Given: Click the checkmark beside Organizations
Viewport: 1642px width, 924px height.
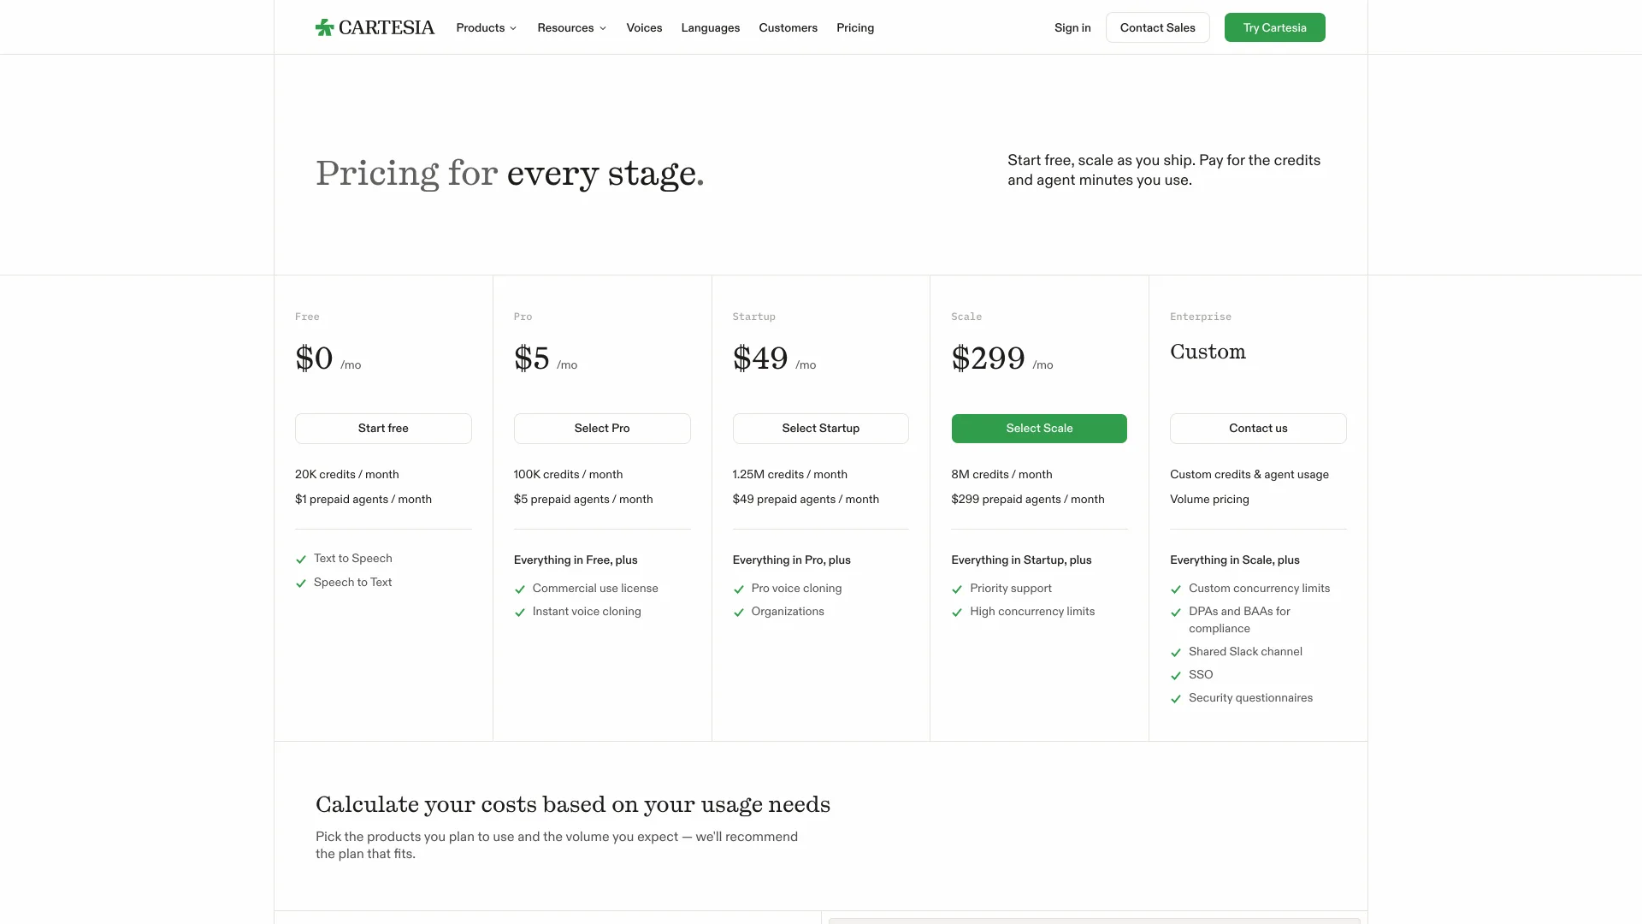Looking at the screenshot, I should (739, 613).
